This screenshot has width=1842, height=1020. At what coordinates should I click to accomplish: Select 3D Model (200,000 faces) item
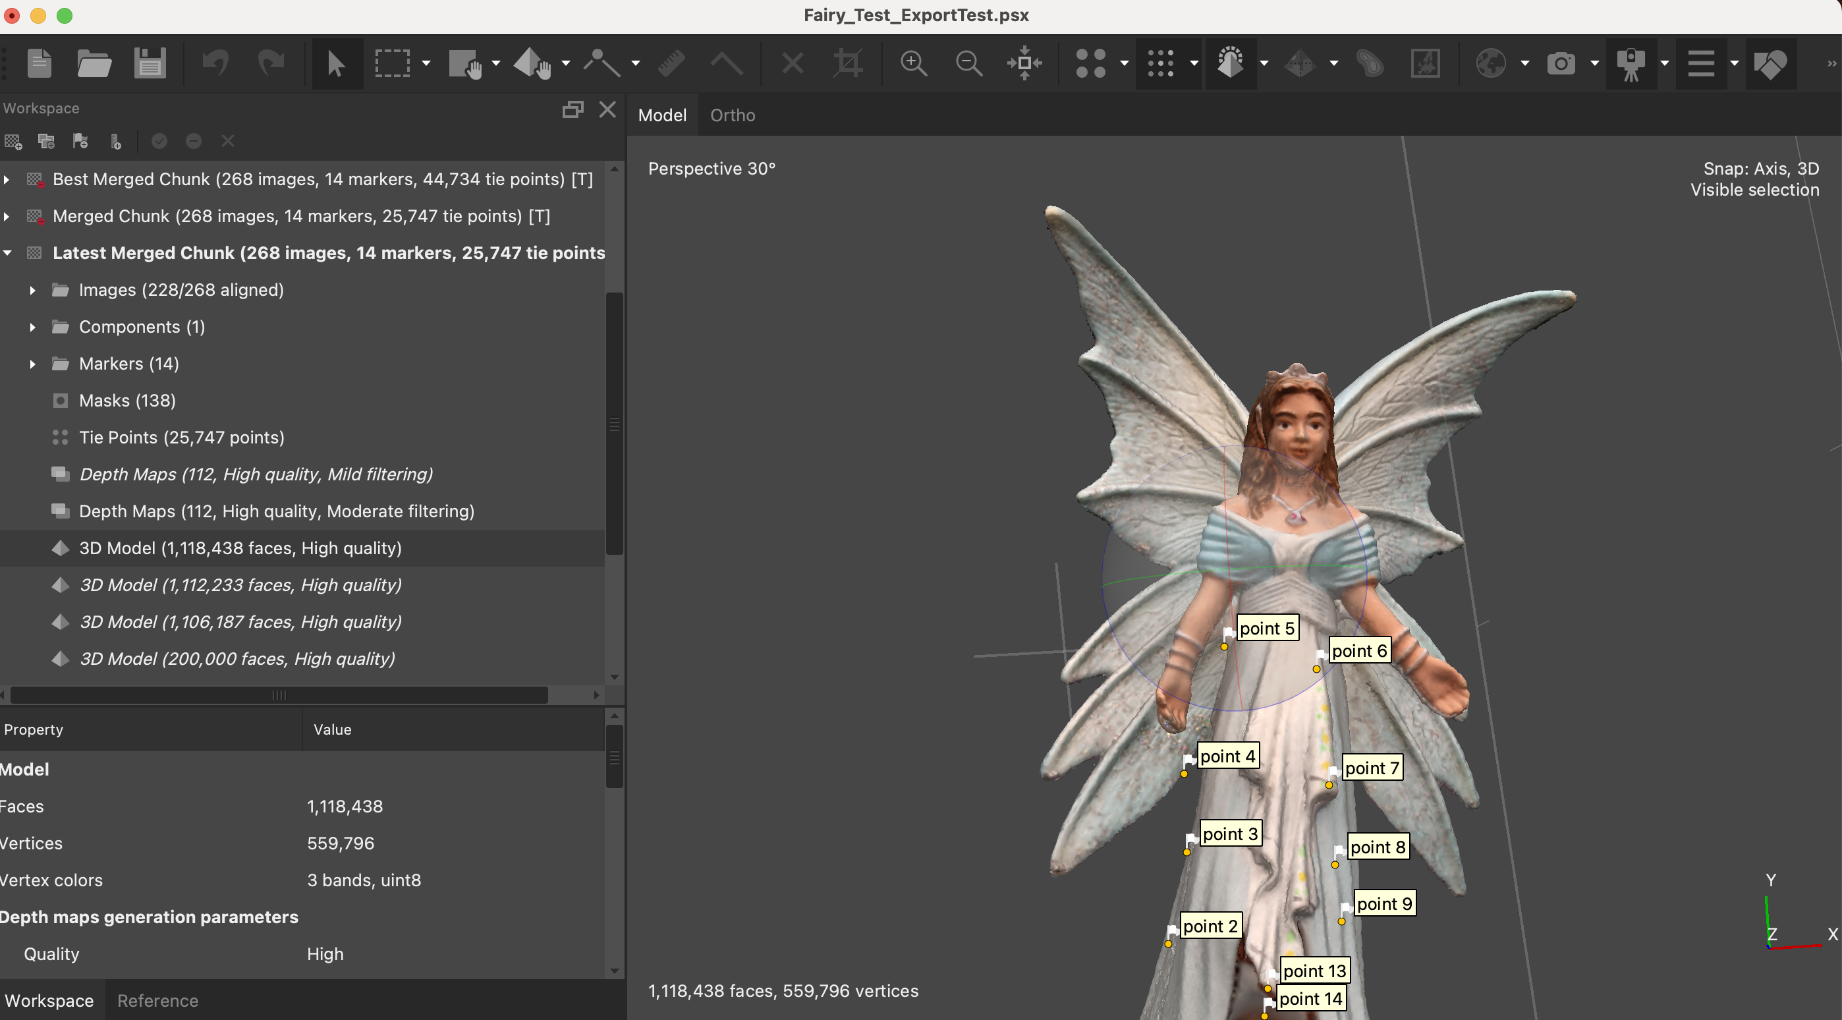[237, 659]
